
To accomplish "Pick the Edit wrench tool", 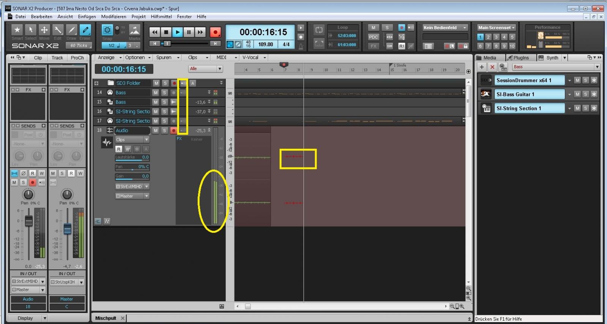I will (x=58, y=30).
